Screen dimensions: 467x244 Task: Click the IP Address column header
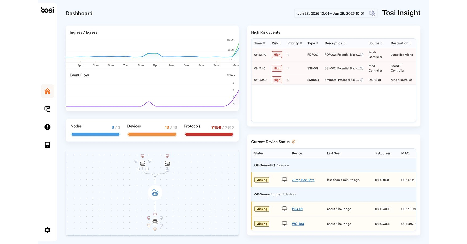tap(382, 153)
